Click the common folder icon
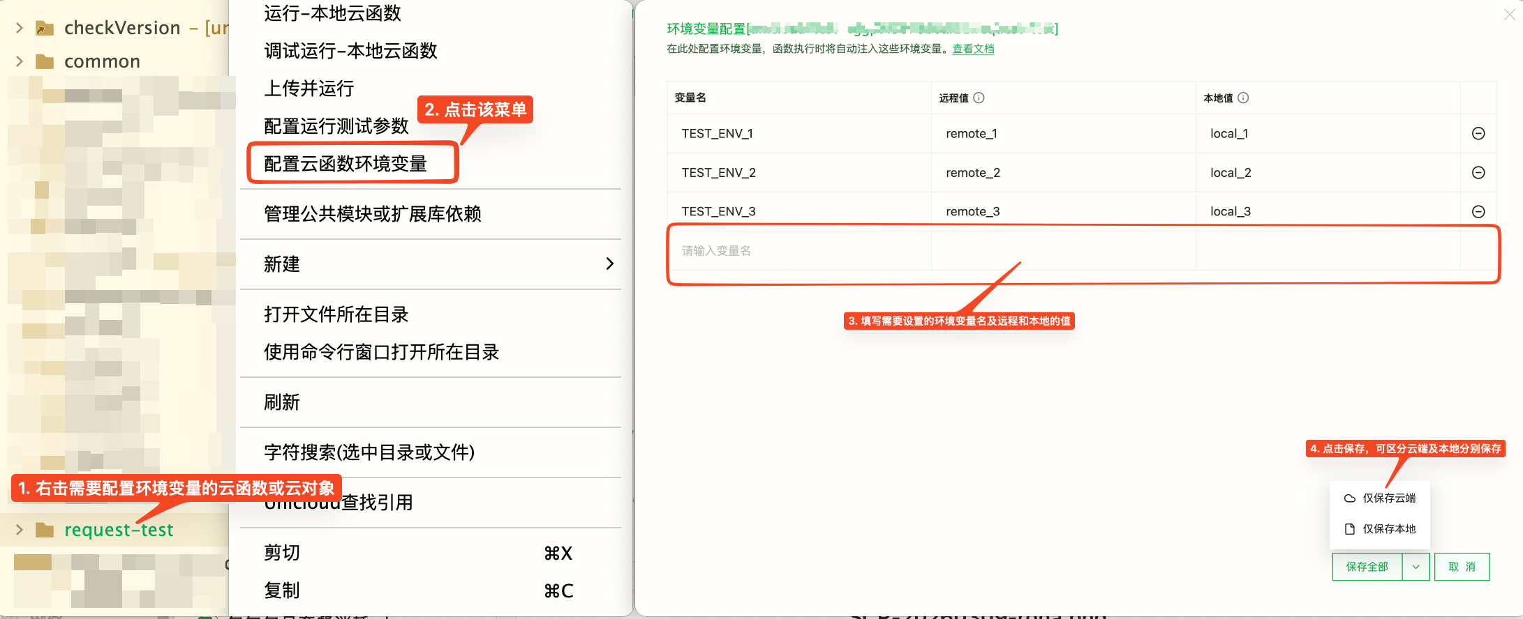 (45, 62)
